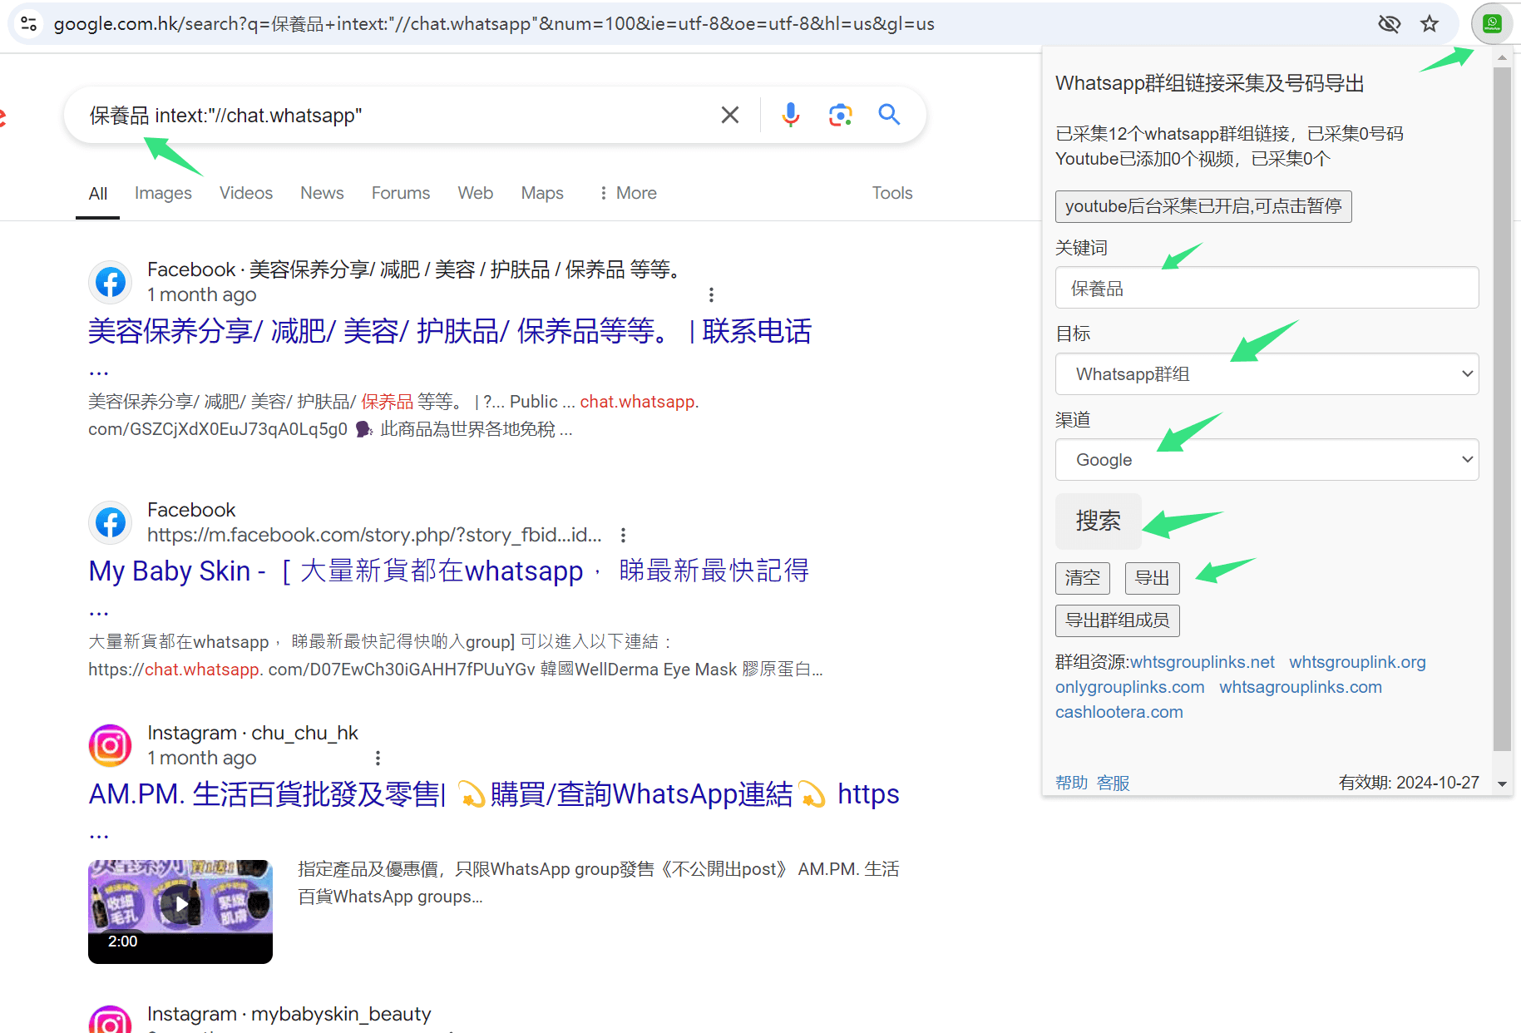This screenshot has width=1521, height=1033.
Task: Switch to the Videos tab
Action: click(246, 193)
